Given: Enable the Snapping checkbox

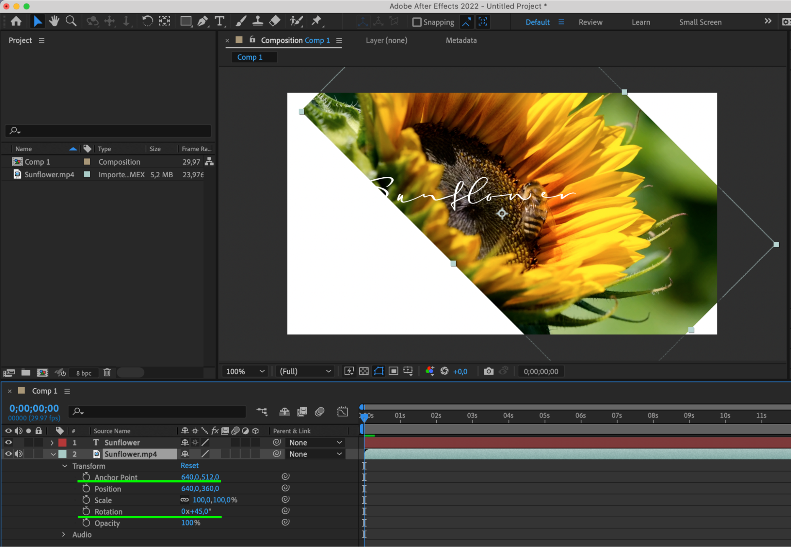Looking at the screenshot, I should pos(417,22).
